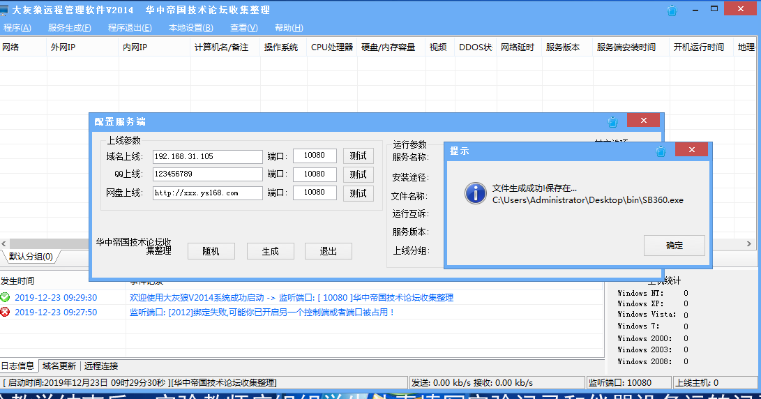Select the 默认分组(0) group tab
This screenshot has width=761, height=399.
click(x=31, y=256)
